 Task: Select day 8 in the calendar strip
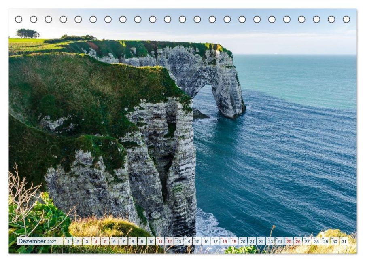pyautogui.click(x=133, y=241)
